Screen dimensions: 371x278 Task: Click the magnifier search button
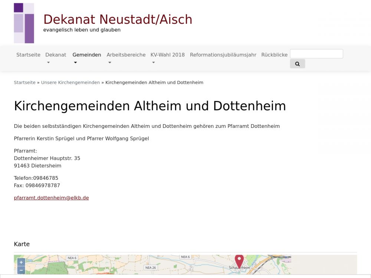pyautogui.click(x=297, y=64)
